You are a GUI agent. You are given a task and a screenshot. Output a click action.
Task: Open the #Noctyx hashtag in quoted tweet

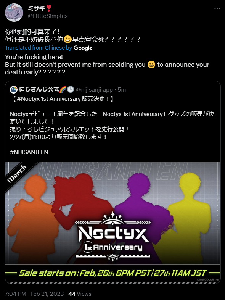click(28, 99)
